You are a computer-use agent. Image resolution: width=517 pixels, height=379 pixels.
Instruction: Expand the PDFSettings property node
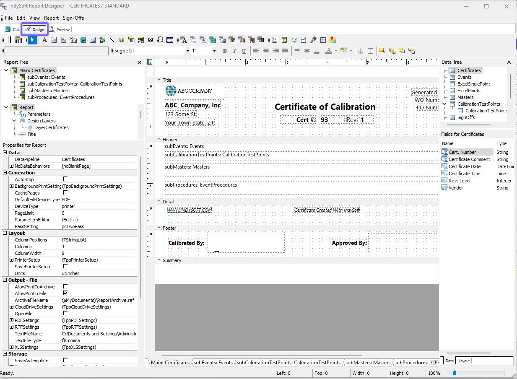11,320
